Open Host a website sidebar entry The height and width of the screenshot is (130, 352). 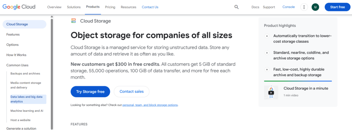(20, 120)
